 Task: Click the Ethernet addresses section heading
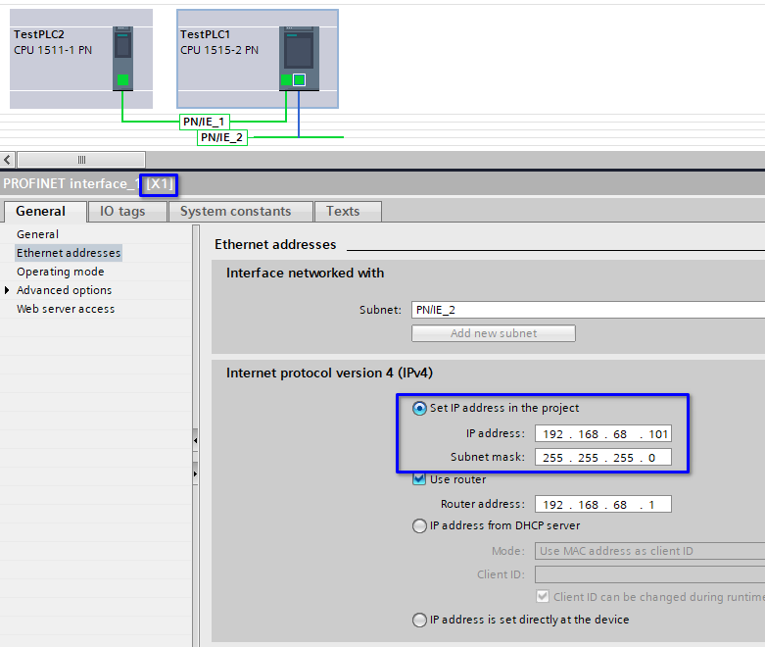click(275, 244)
